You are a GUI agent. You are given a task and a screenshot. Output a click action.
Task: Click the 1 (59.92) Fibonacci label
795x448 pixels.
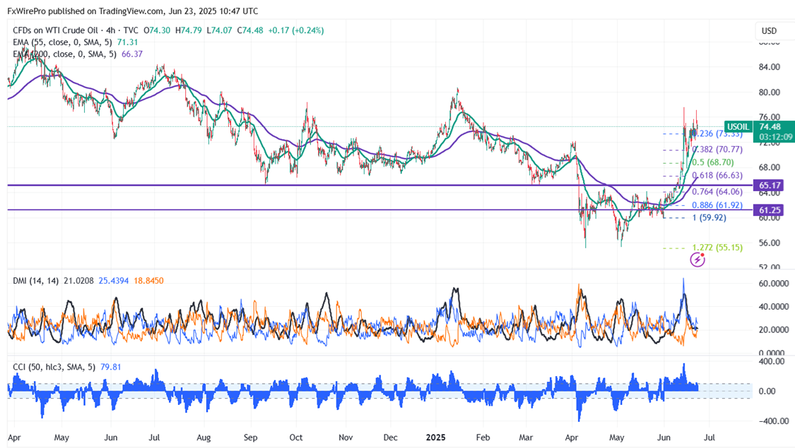pyautogui.click(x=709, y=218)
